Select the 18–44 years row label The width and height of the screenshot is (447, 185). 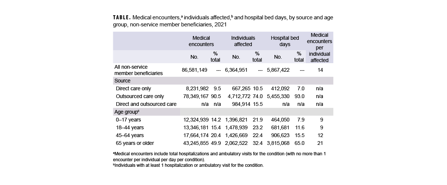[130, 128]
